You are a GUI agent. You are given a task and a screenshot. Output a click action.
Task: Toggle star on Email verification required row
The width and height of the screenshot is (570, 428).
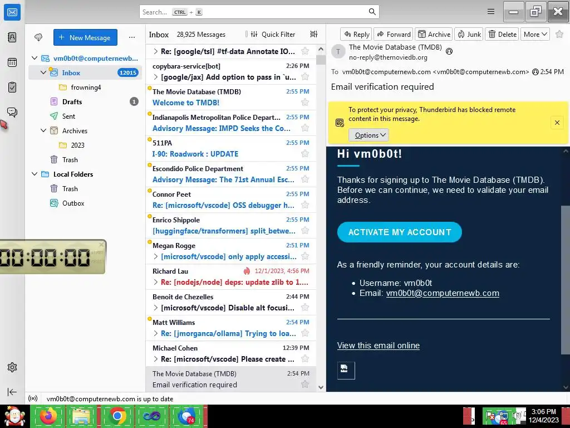pyautogui.click(x=305, y=385)
